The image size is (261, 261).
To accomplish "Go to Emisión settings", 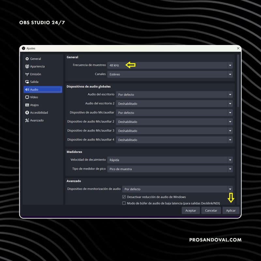I will pos(43,74).
